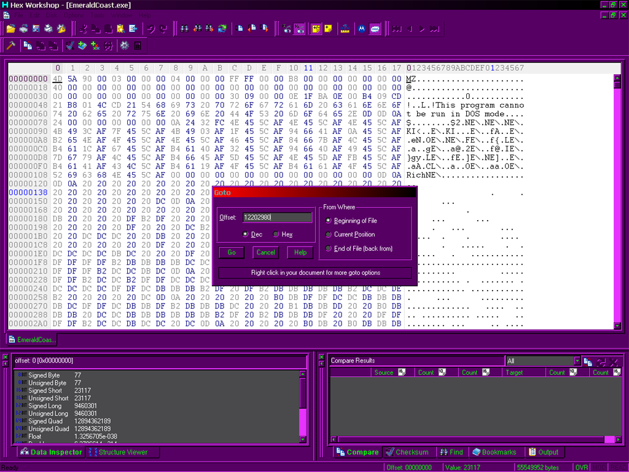629x472 pixels.
Task: Click the Open Drive toolbar icon
Action: tap(24, 29)
